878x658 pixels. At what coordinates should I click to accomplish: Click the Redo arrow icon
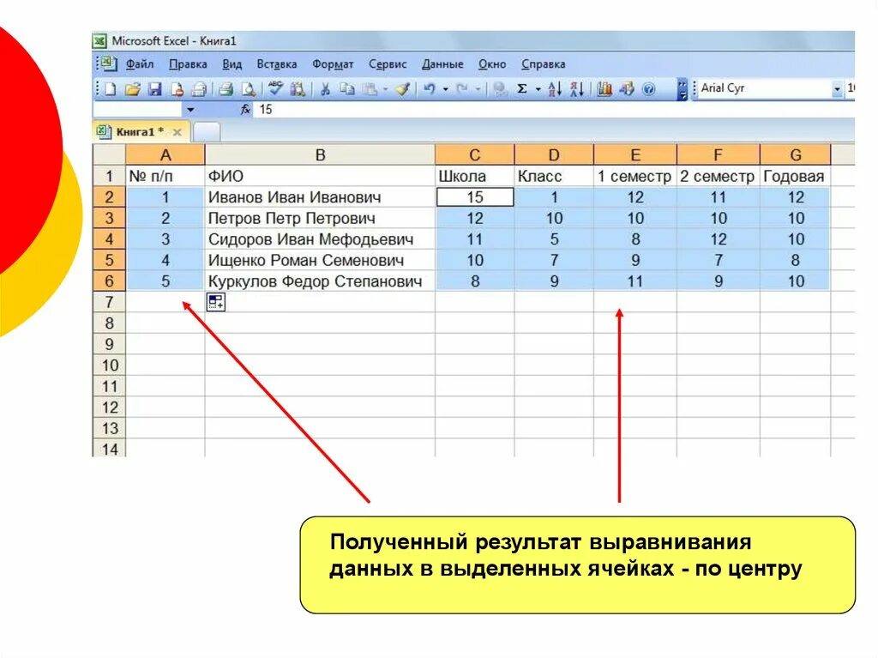[462, 88]
